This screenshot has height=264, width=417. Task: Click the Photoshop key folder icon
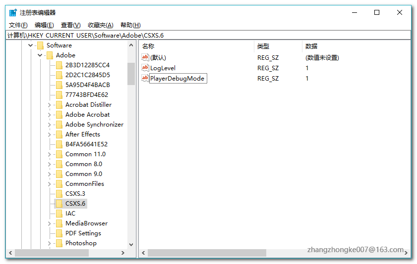60,243
